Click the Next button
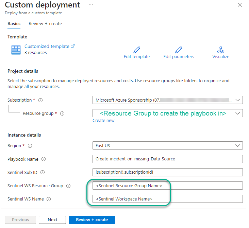This screenshot has height=228, width=249. coord(52,220)
